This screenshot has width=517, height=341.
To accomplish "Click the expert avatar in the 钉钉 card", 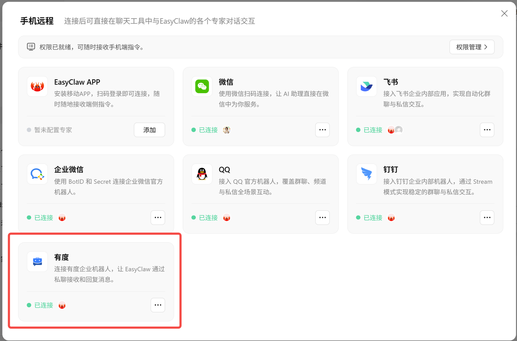I will click(x=391, y=218).
